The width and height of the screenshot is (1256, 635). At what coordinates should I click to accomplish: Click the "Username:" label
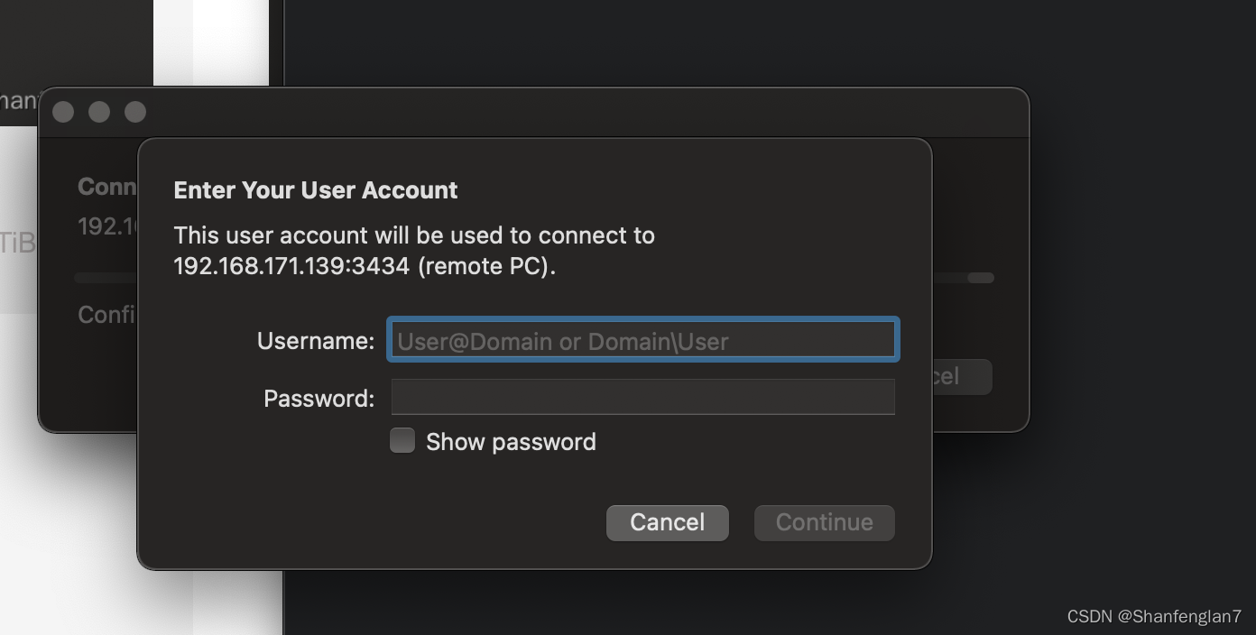(316, 341)
